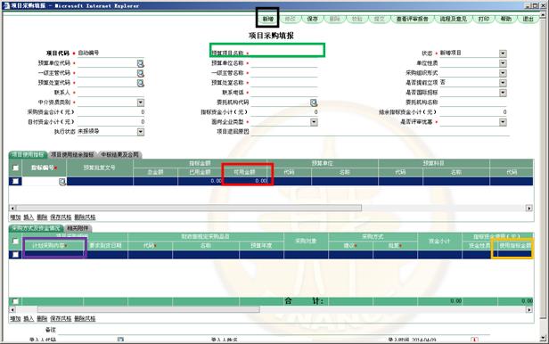549x344 pixels.
Task: Check the header checkbox beside 指标编号
Action: pyautogui.click(x=15, y=168)
